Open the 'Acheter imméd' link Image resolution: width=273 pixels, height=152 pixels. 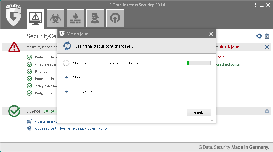coord(46,121)
